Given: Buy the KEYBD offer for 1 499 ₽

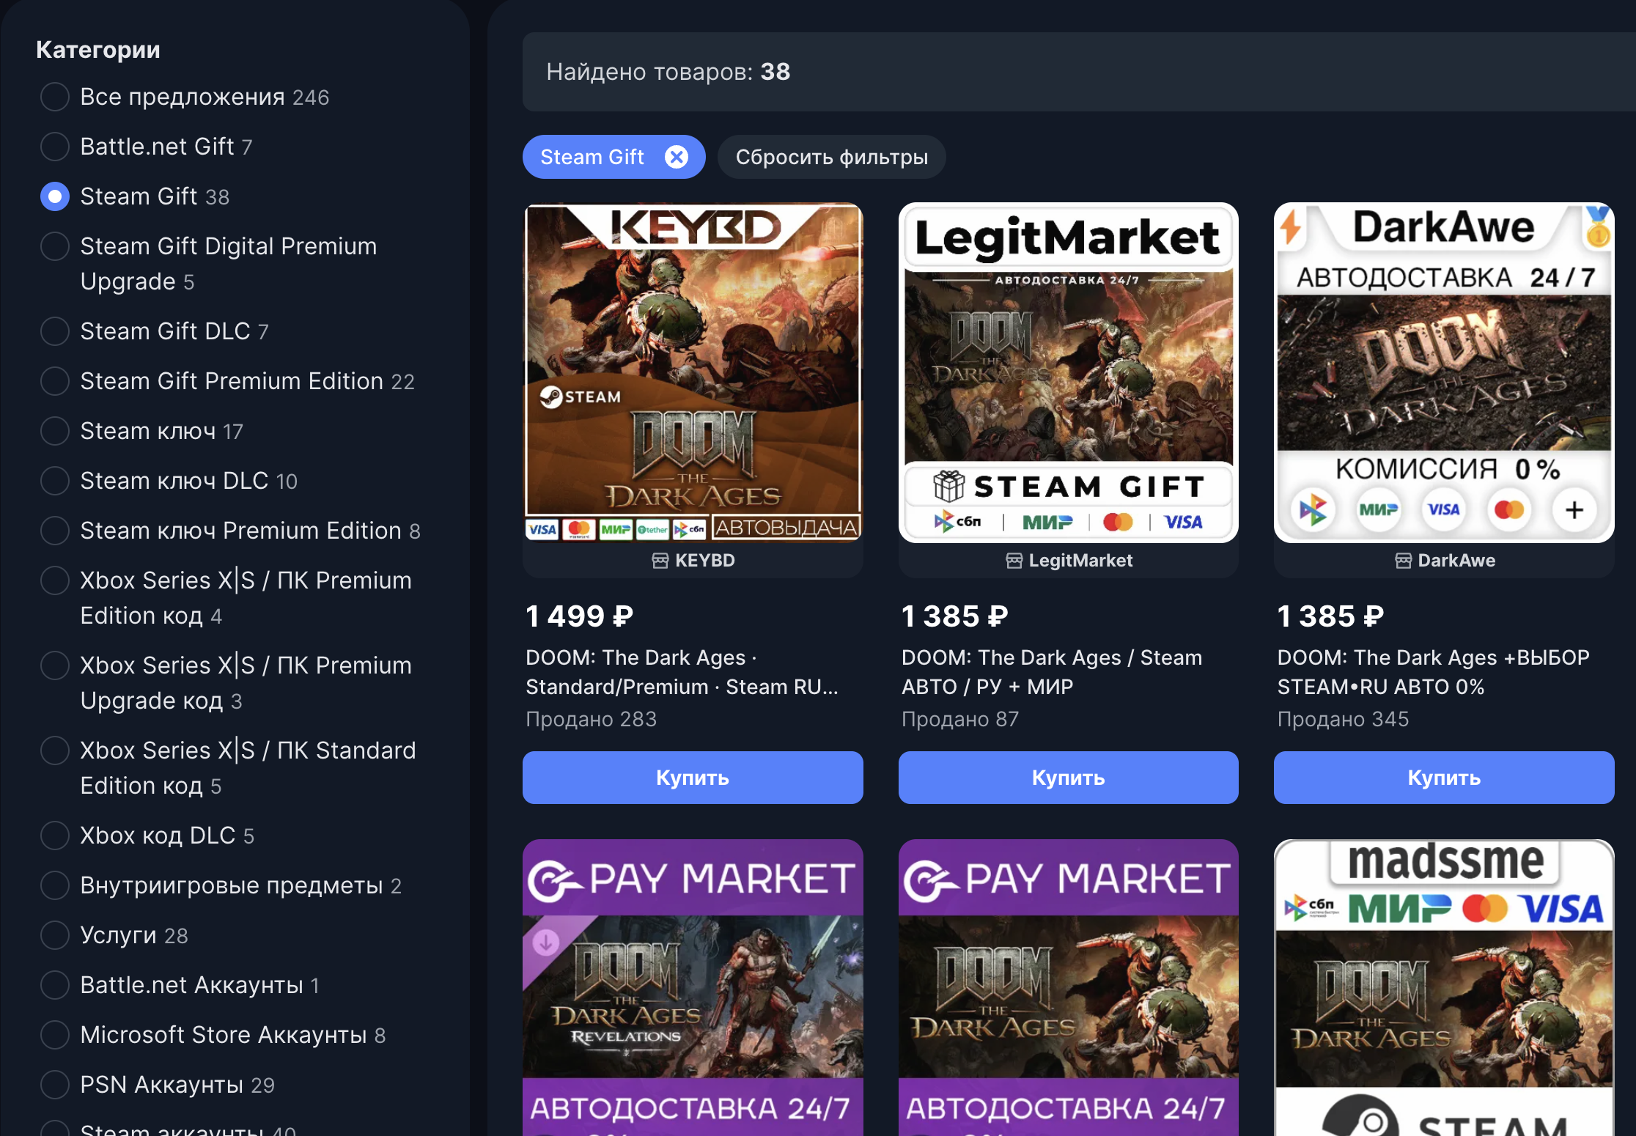Looking at the screenshot, I should click(693, 778).
